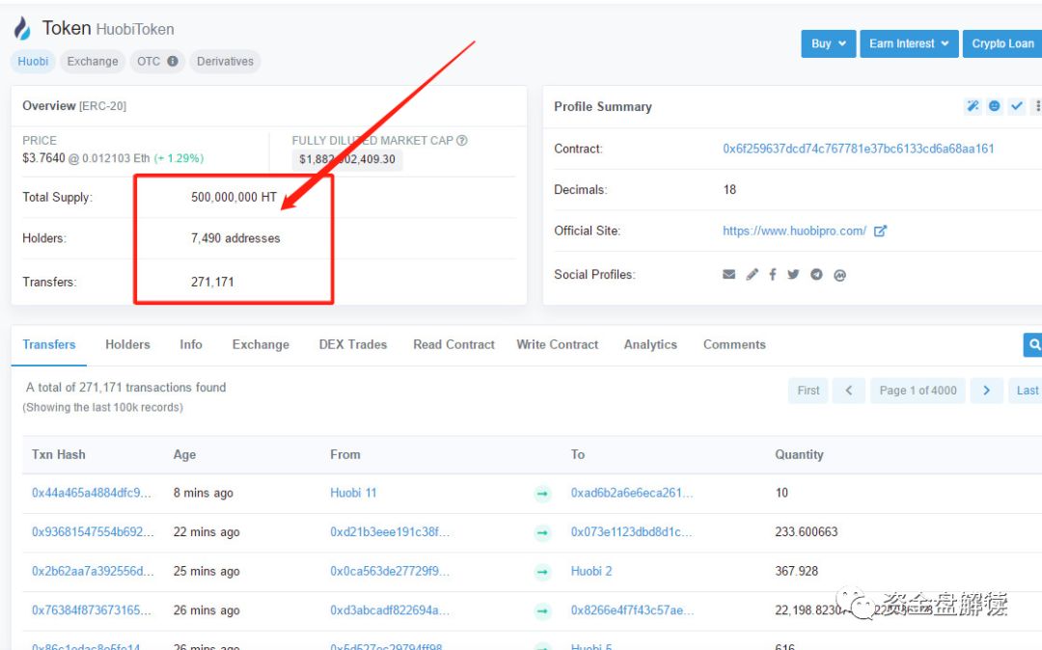Click the 8 mins ago age cell

tap(204, 493)
